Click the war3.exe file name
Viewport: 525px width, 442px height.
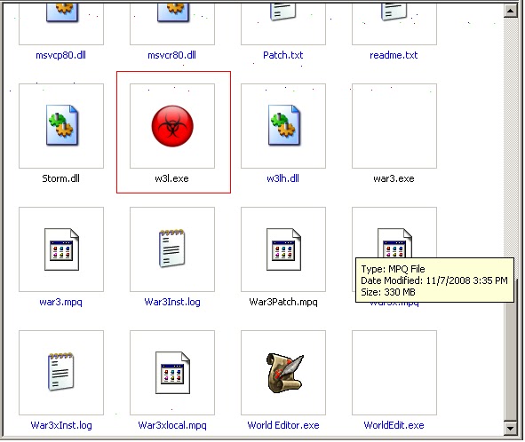[x=394, y=178]
